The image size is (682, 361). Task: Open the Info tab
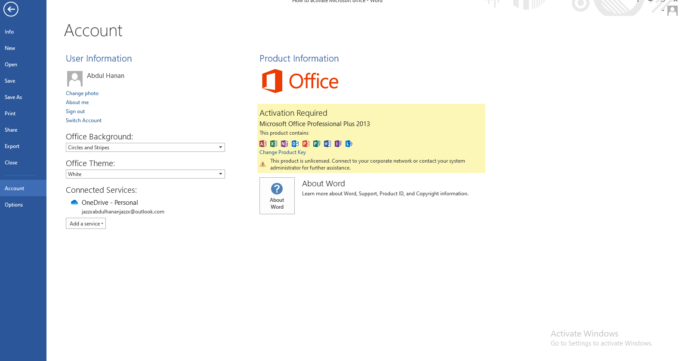pos(23,32)
